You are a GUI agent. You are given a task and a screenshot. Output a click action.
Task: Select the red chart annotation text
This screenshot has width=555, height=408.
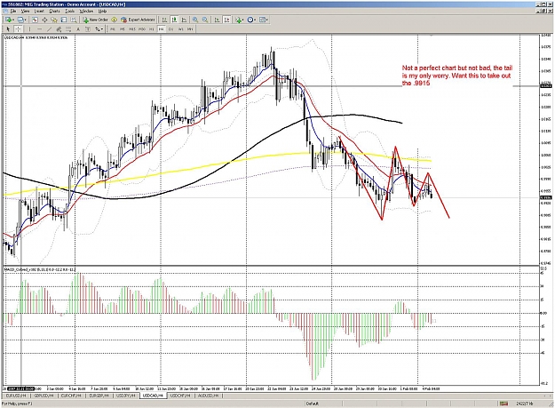[x=456, y=76]
